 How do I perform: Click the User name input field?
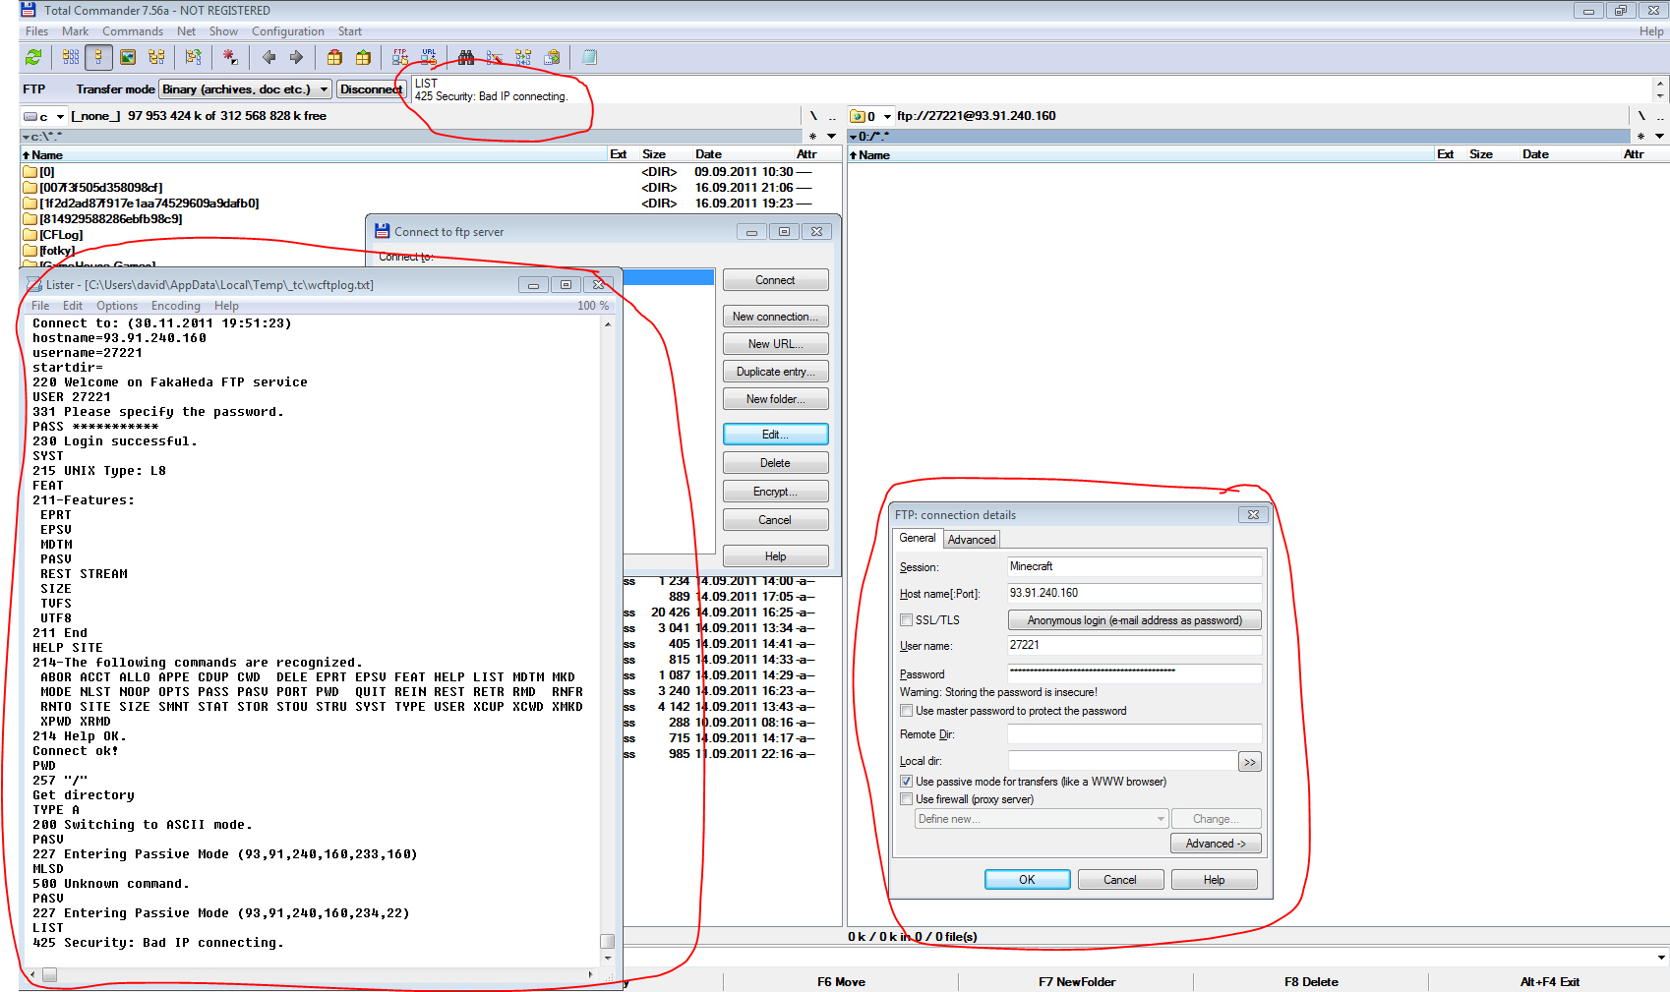1134,646
